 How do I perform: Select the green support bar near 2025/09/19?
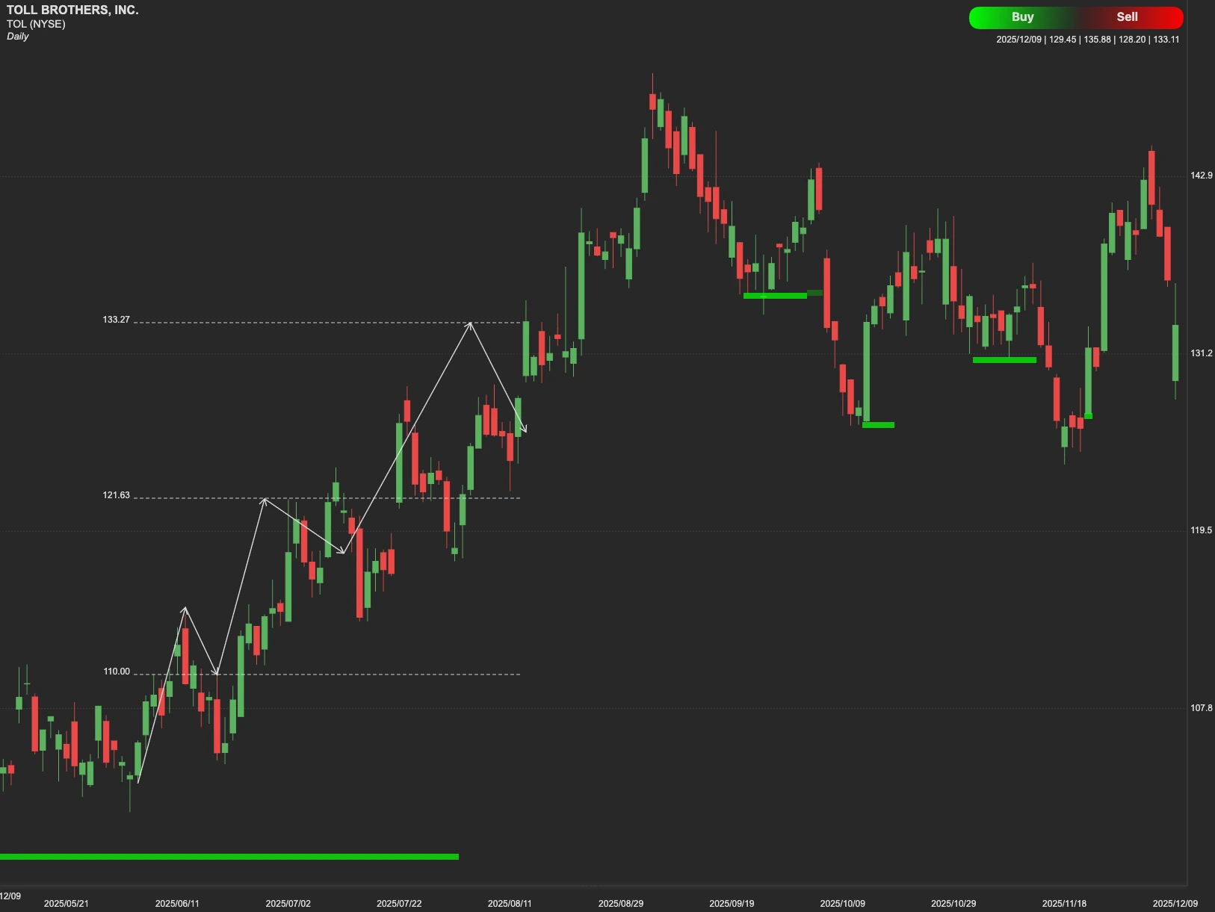[776, 296]
